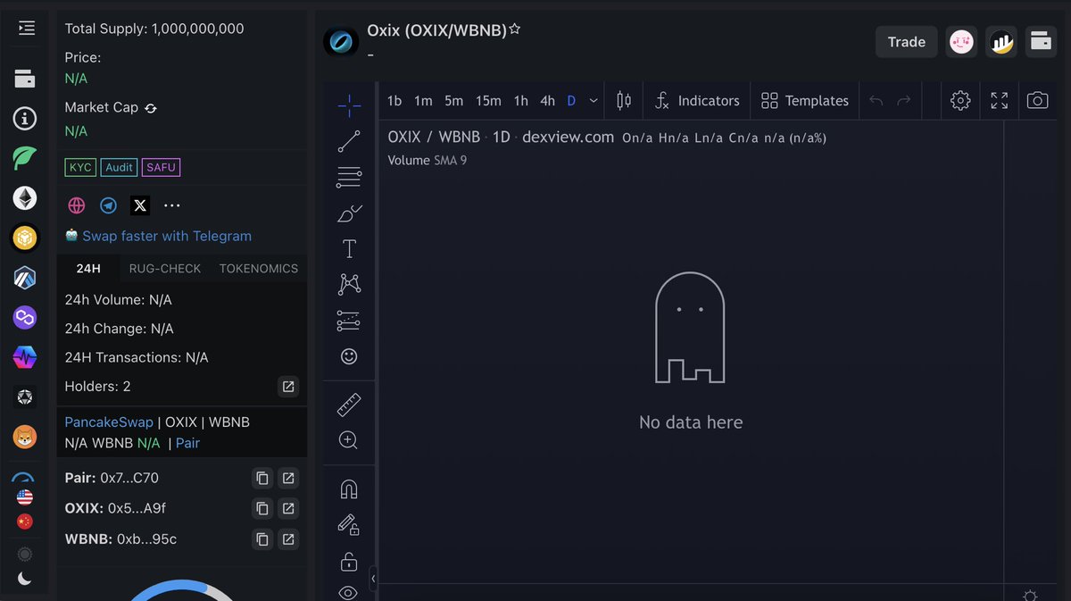The height and width of the screenshot is (601, 1071).
Task: Open the KYC badge
Action: tap(80, 167)
